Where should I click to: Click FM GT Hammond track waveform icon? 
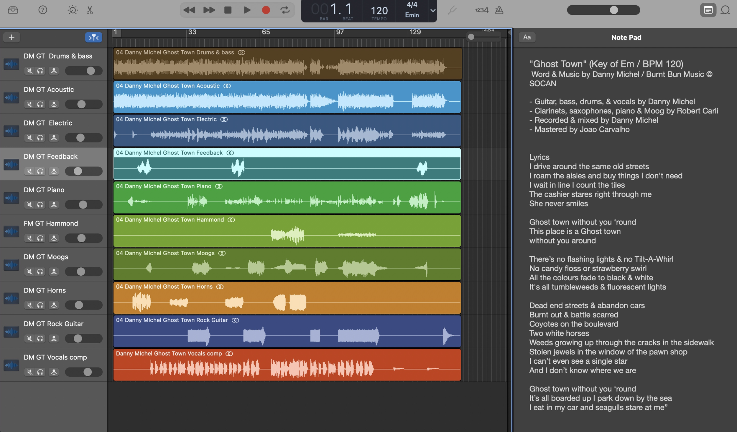tap(11, 231)
